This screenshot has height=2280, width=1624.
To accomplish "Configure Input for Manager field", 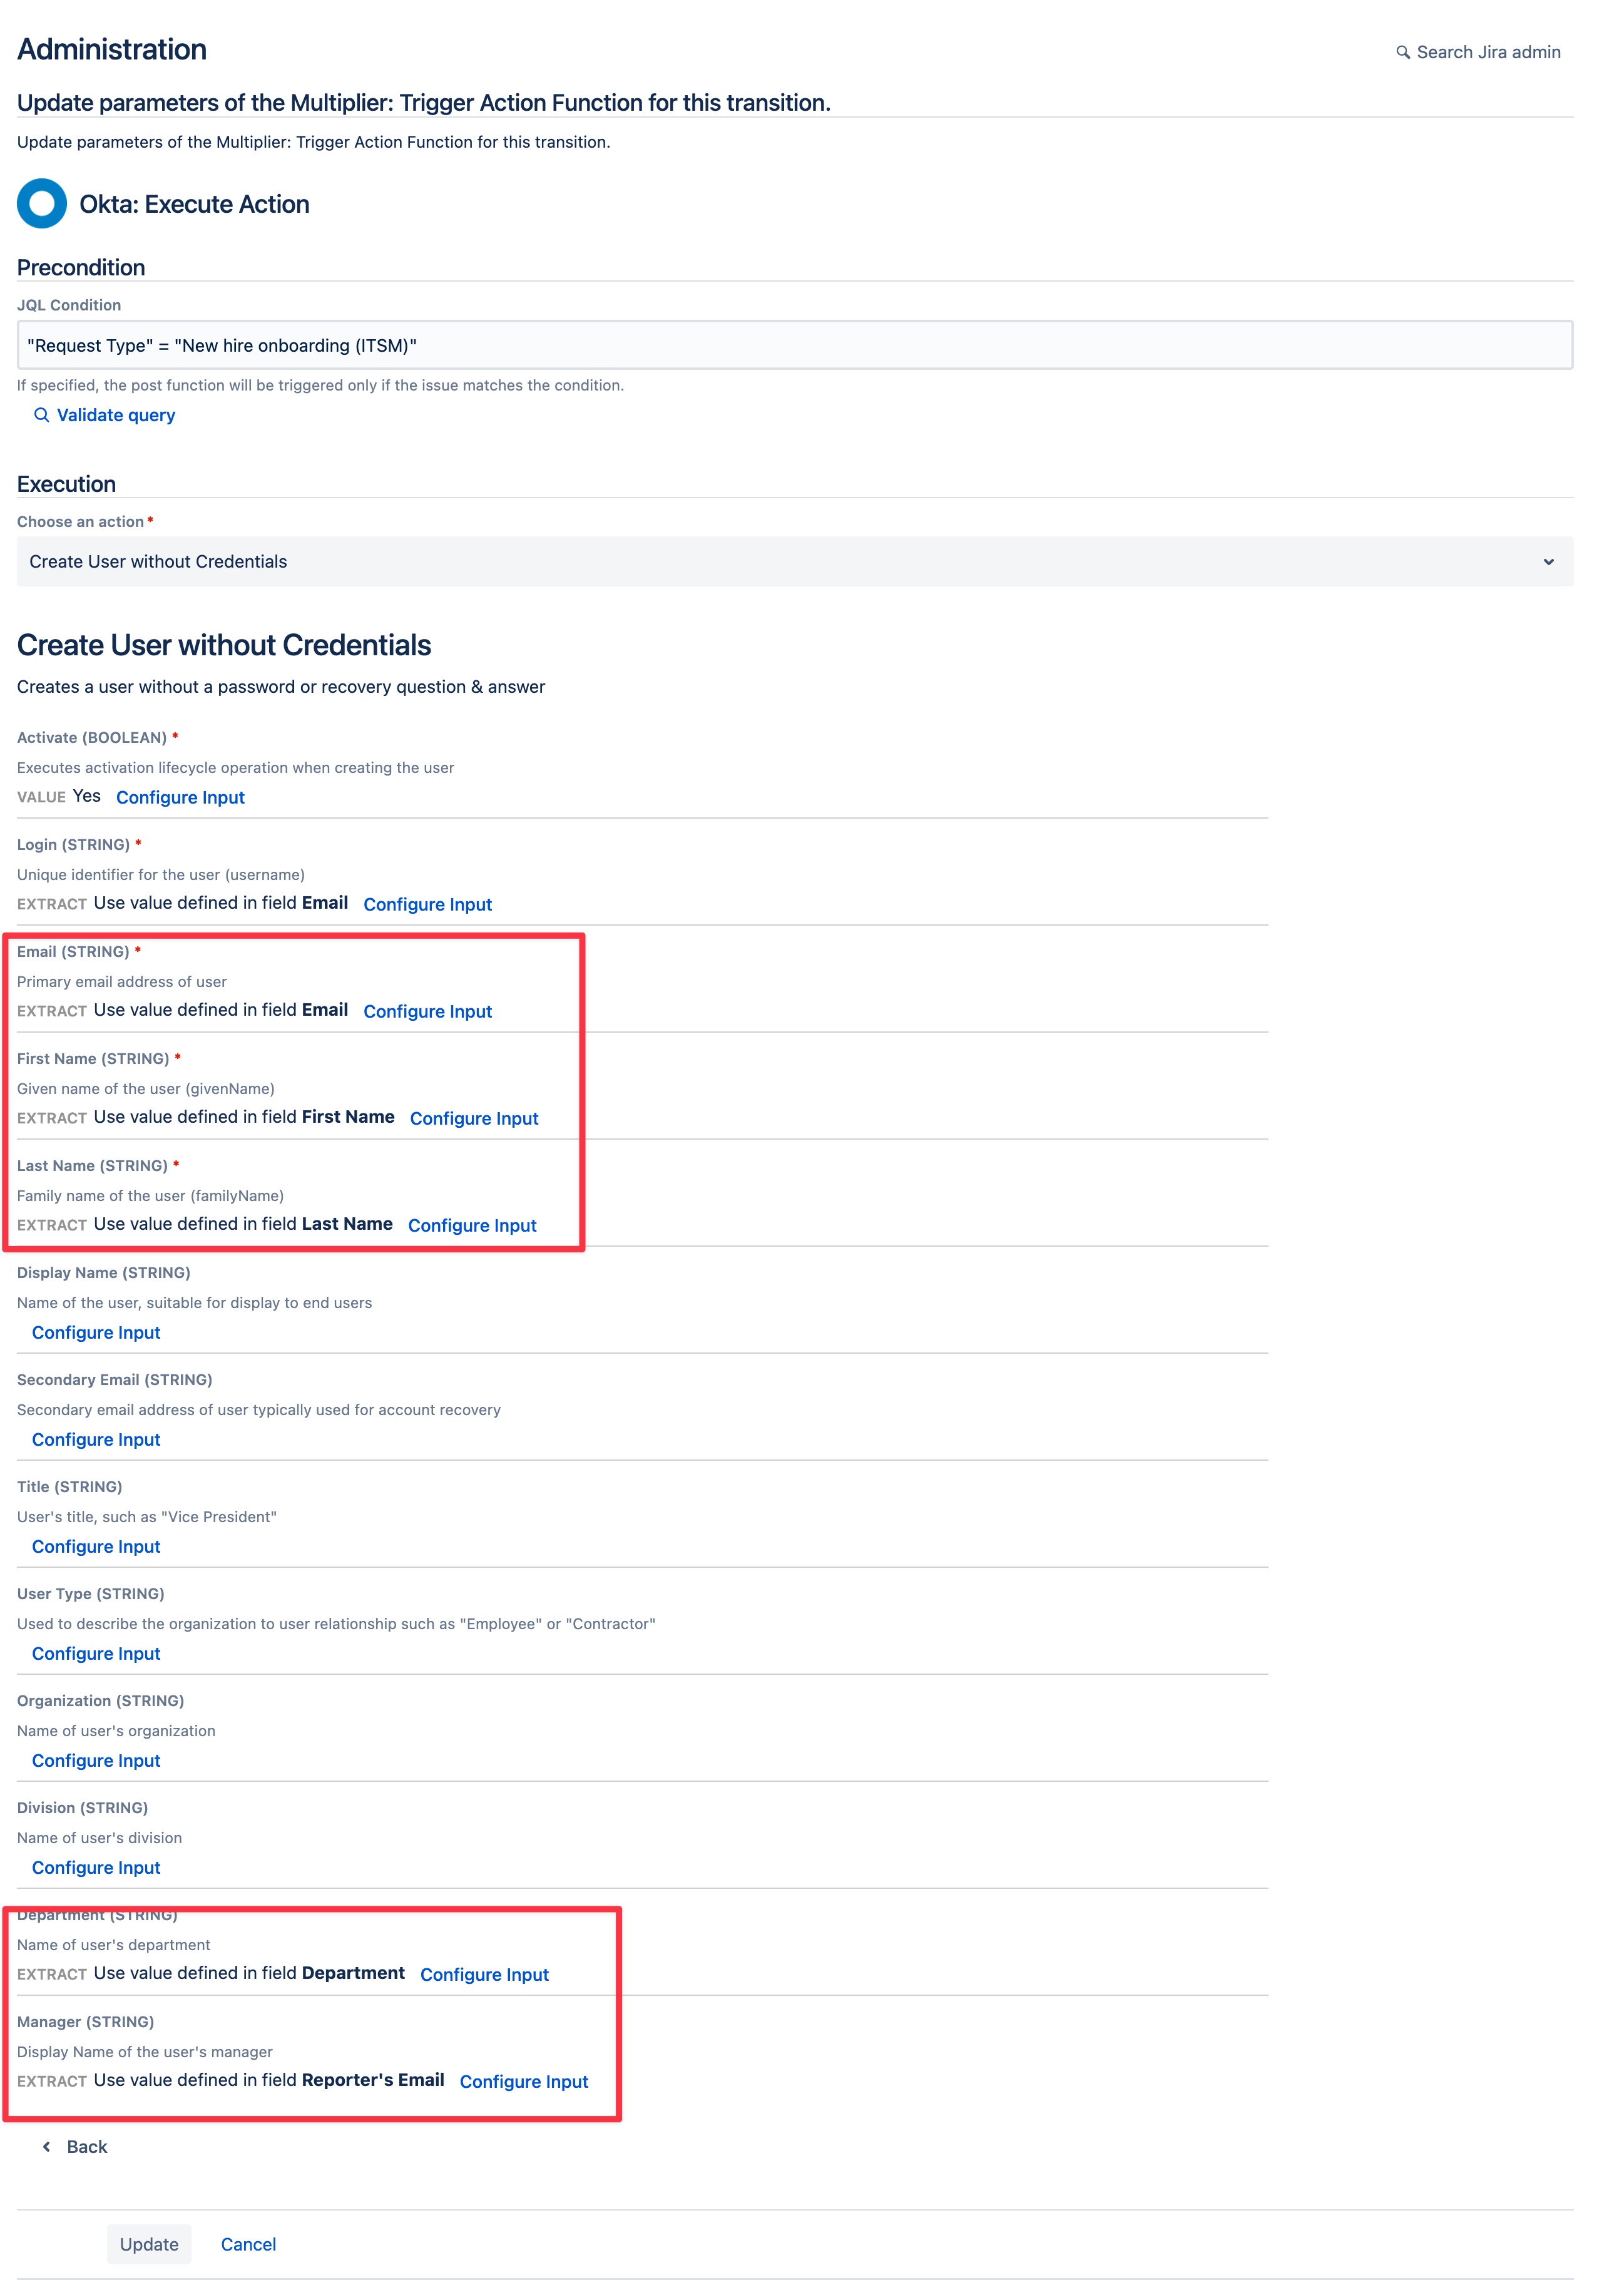I will 524,2082.
